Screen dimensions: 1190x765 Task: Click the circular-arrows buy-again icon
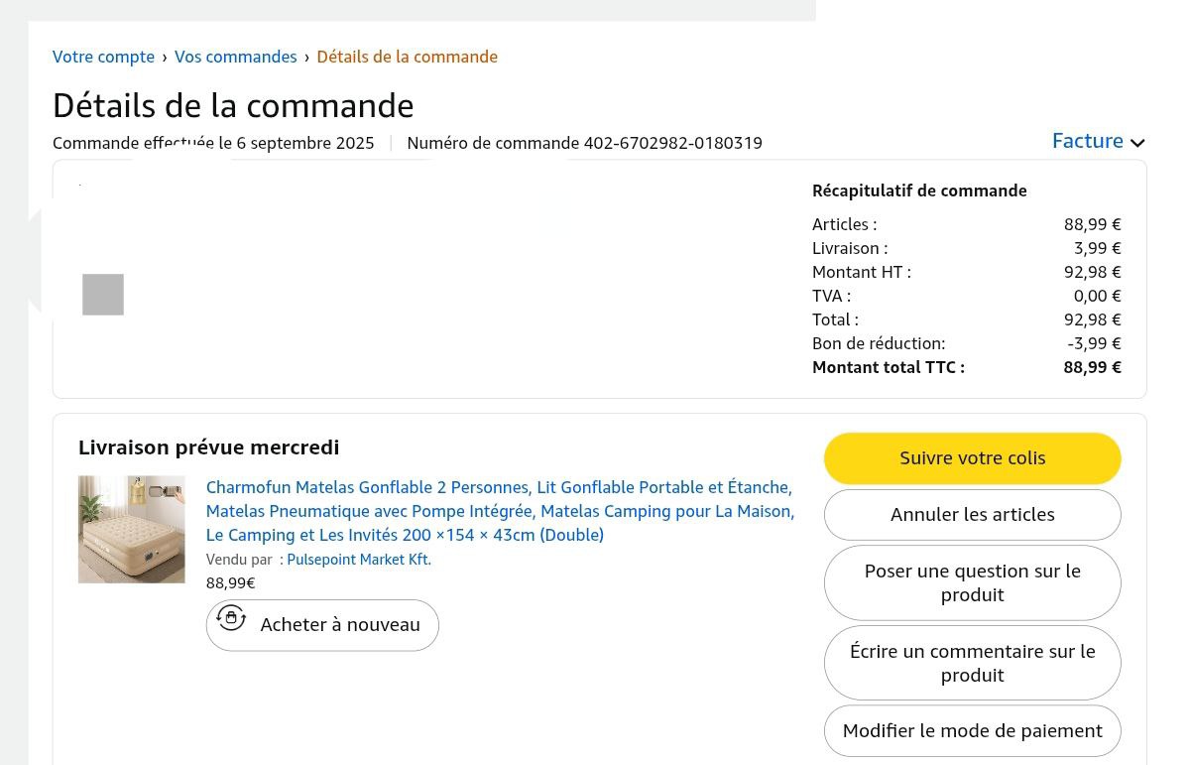point(231,618)
